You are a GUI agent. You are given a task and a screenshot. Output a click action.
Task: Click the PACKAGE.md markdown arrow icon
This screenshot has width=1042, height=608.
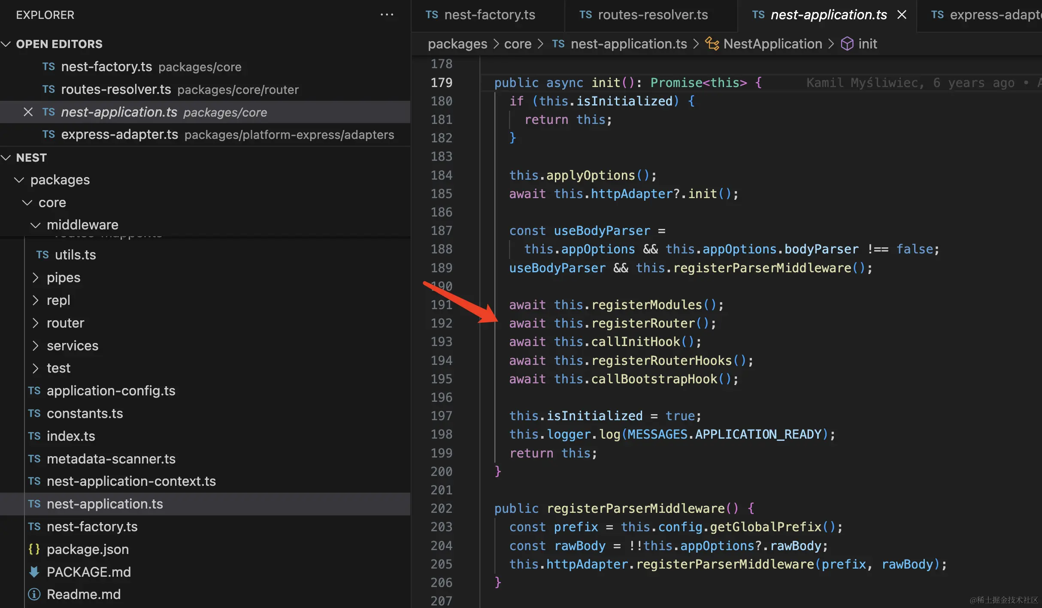pyautogui.click(x=34, y=572)
